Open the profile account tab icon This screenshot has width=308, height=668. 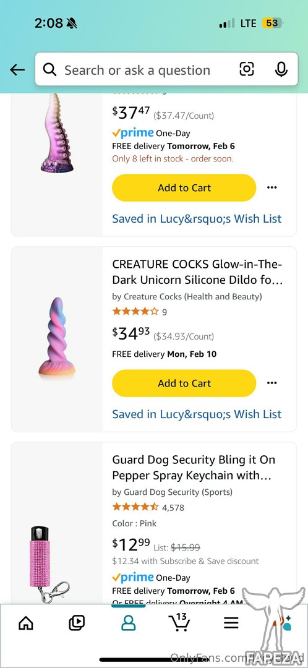(x=128, y=623)
